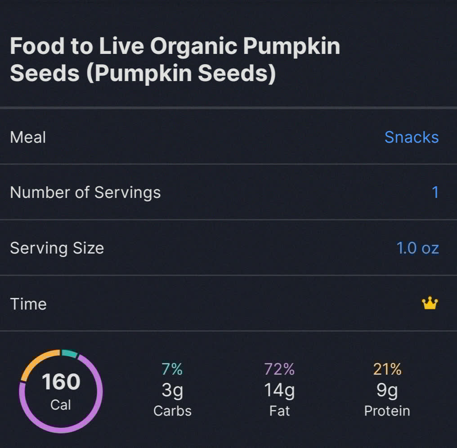Click the Carbs macro label

pyautogui.click(x=172, y=411)
